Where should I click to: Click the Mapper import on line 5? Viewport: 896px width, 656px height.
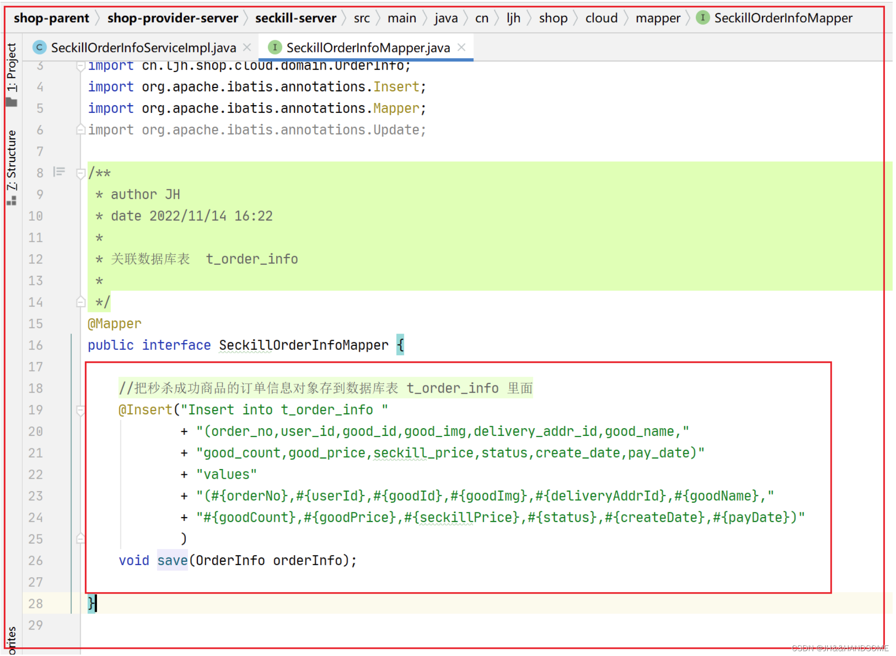(x=396, y=108)
